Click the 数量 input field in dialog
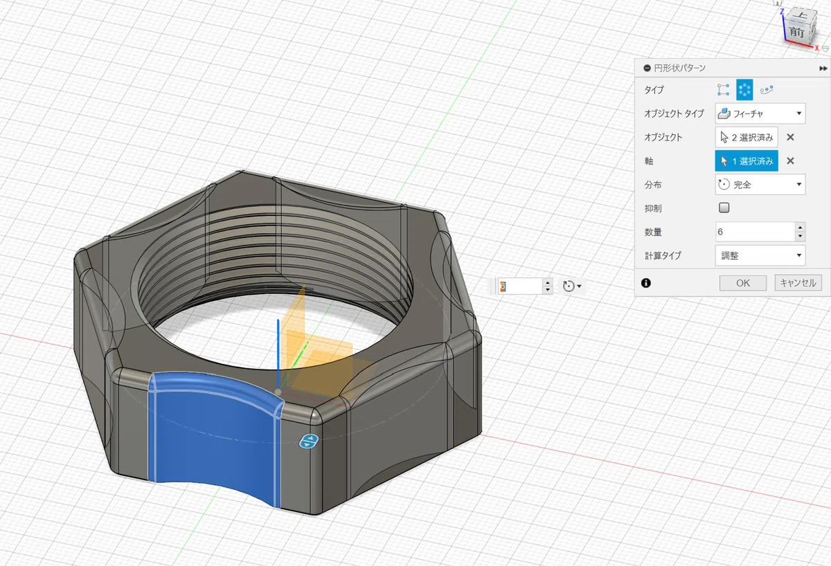Image resolution: width=831 pixels, height=566 pixels. pos(755,232)
